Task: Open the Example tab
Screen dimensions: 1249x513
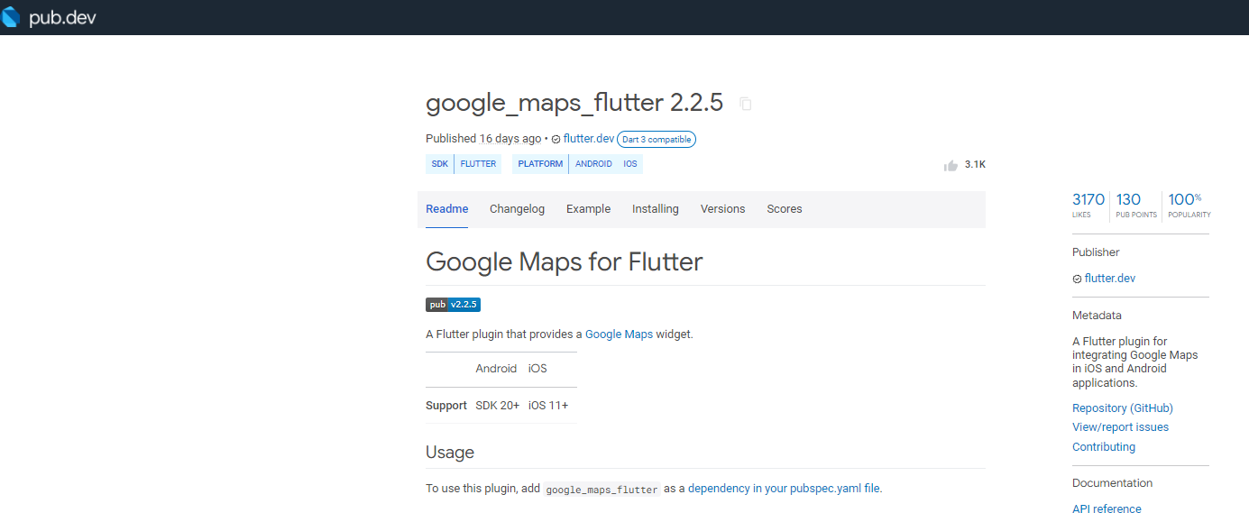Action: point(589,209)
